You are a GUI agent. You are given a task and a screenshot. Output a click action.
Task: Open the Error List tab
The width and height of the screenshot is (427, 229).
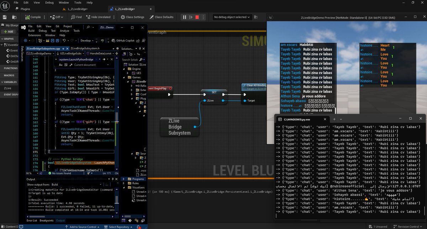click(x=32, y=220)
